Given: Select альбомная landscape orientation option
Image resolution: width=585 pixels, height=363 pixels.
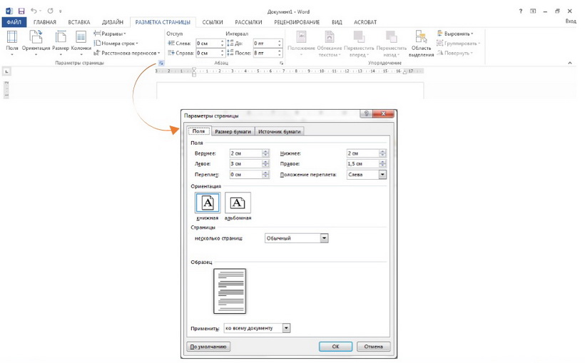Looking at the screenshot, I should pyautogui.click(x=238, y=204).
